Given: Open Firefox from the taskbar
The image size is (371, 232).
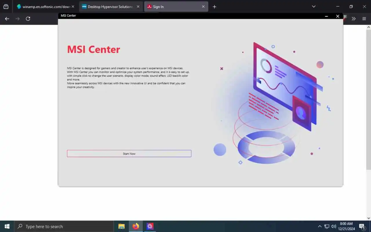Looking at the screenshot, I should tap(136, 226).
